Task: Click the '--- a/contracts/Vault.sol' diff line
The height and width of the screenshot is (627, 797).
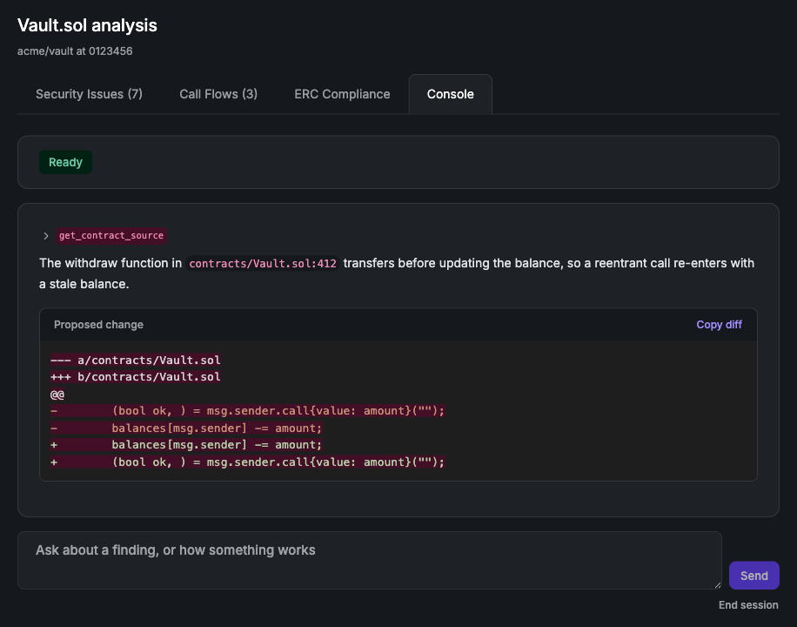Action: coord(135,361)
